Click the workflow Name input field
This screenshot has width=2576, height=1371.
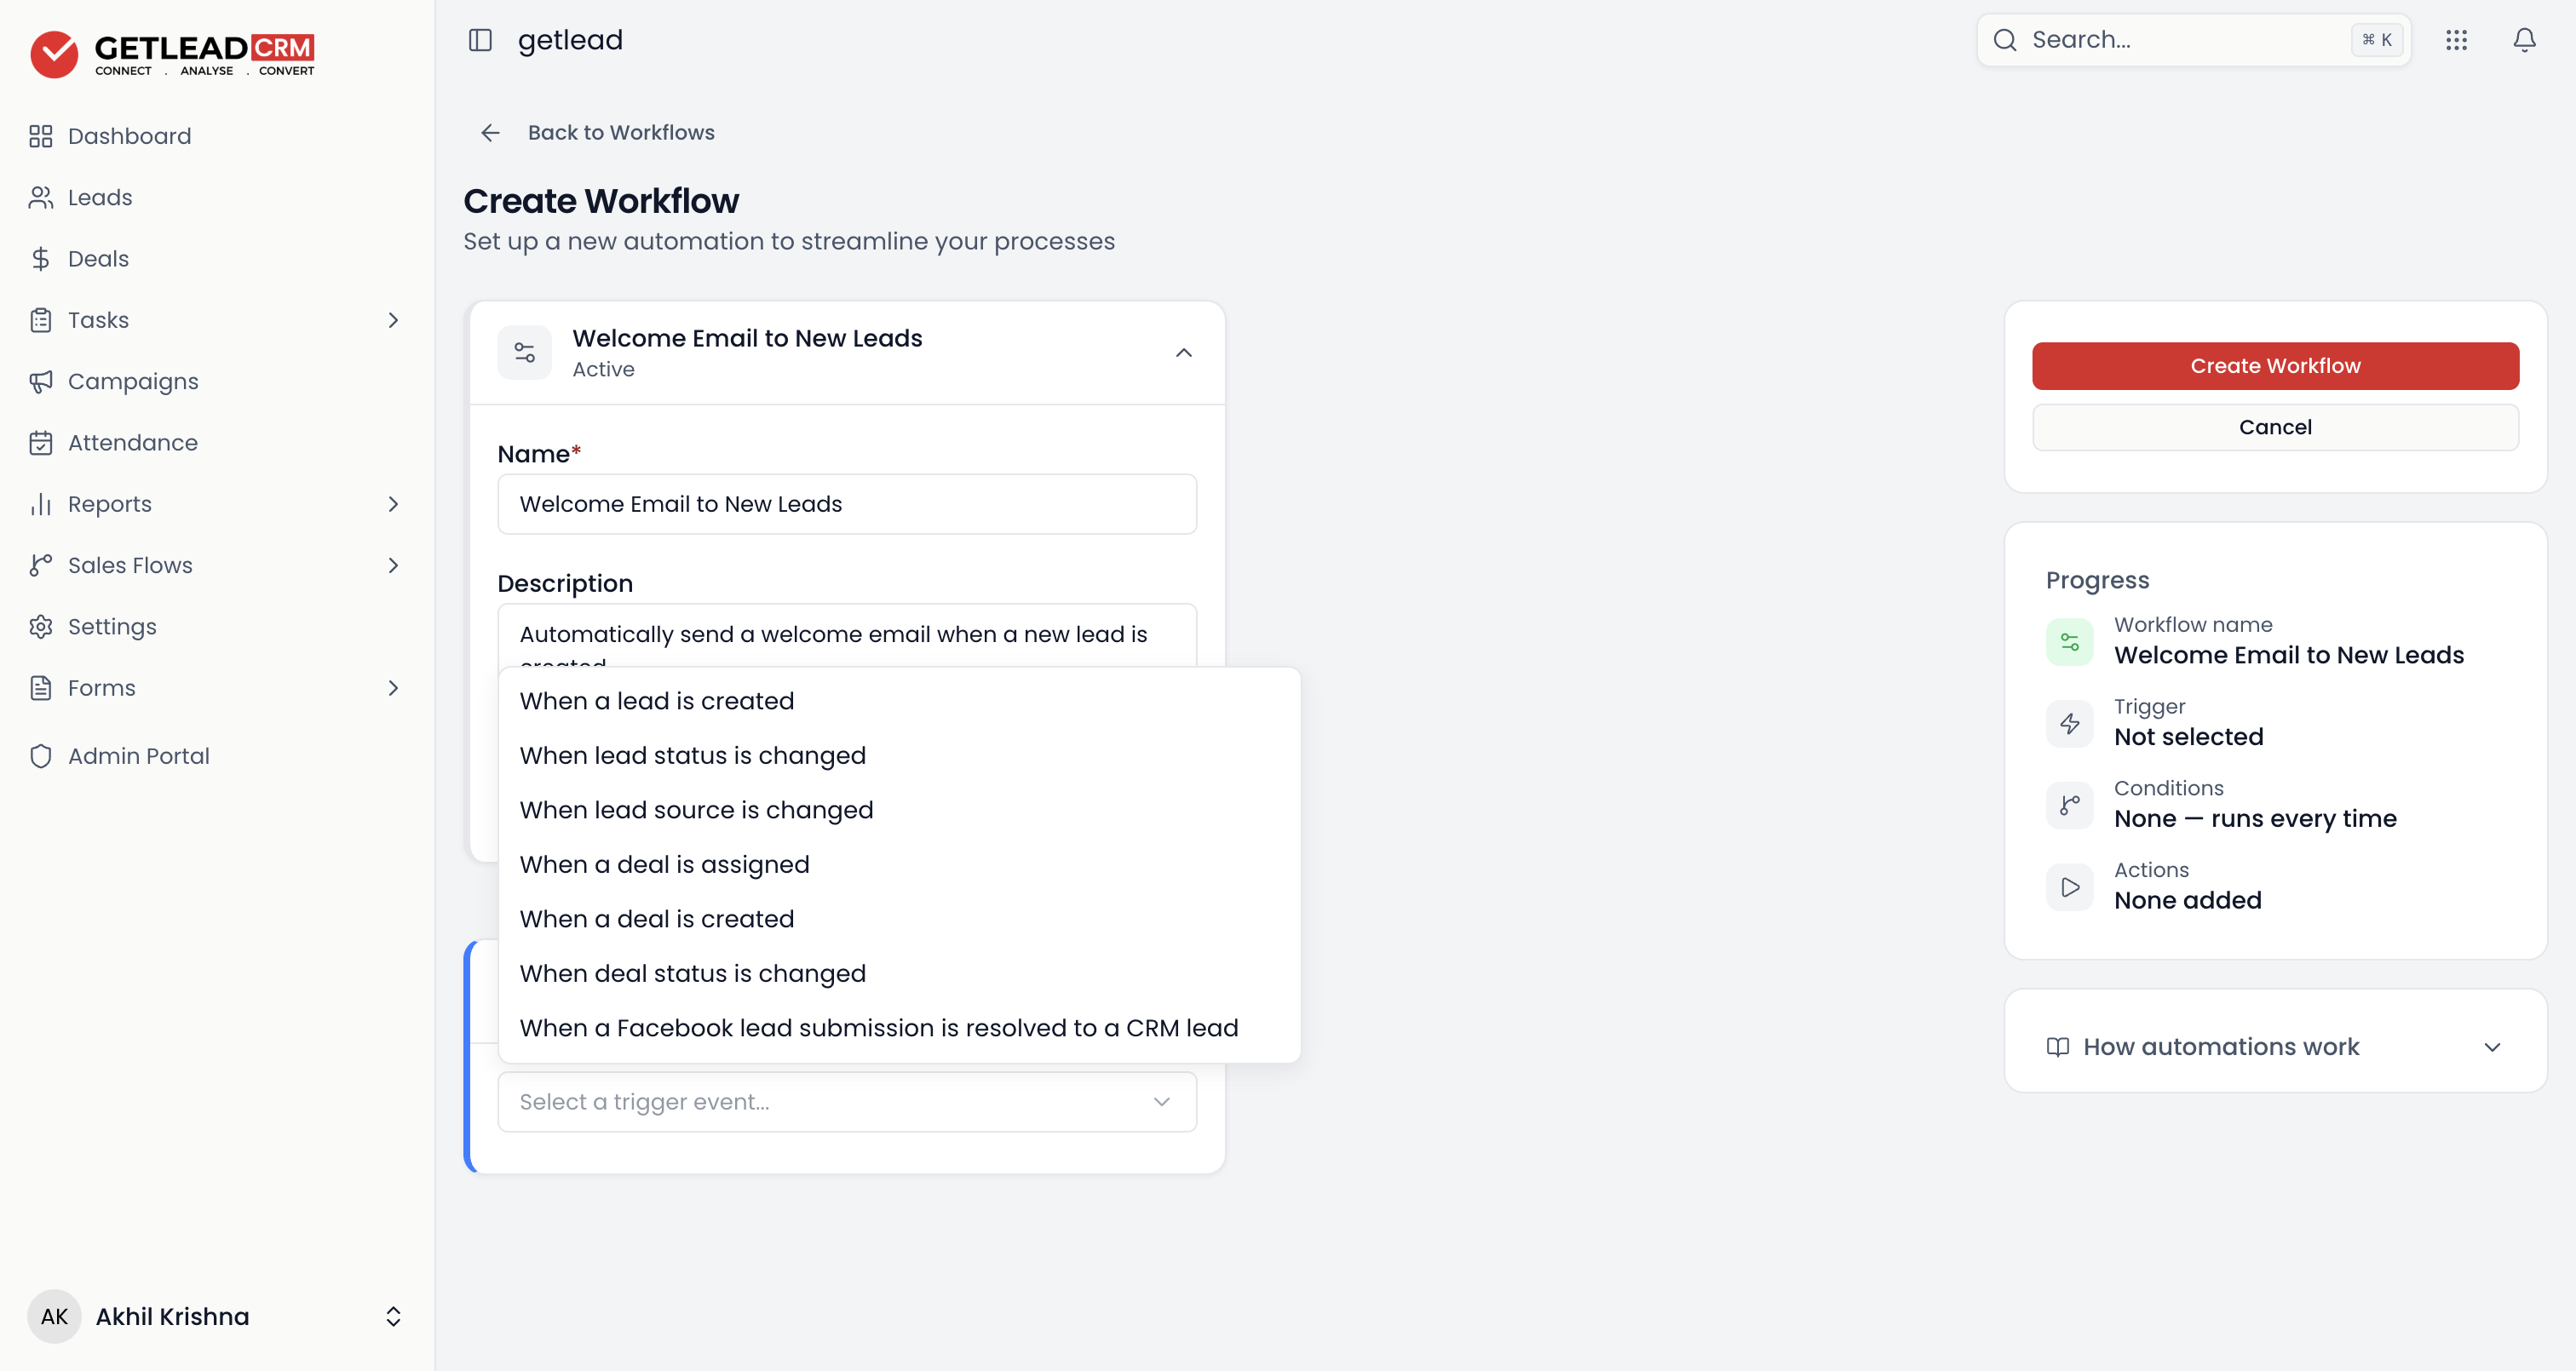847,504
